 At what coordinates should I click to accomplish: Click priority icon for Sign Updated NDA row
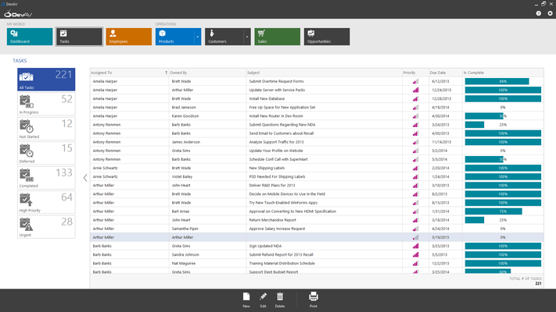pyautogui.click(x=415, y=246)
